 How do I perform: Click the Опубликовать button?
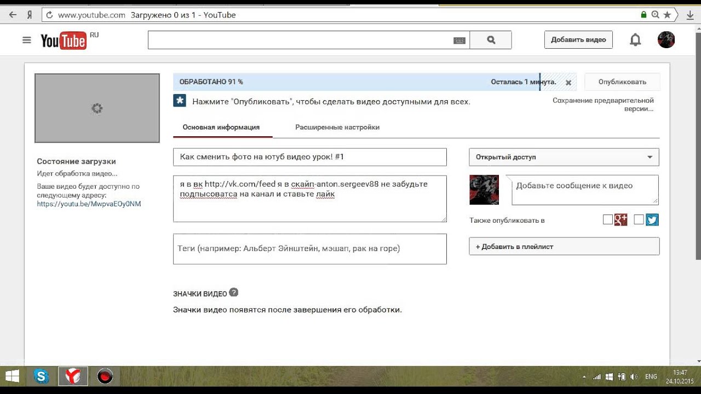(x=622, y=82)
